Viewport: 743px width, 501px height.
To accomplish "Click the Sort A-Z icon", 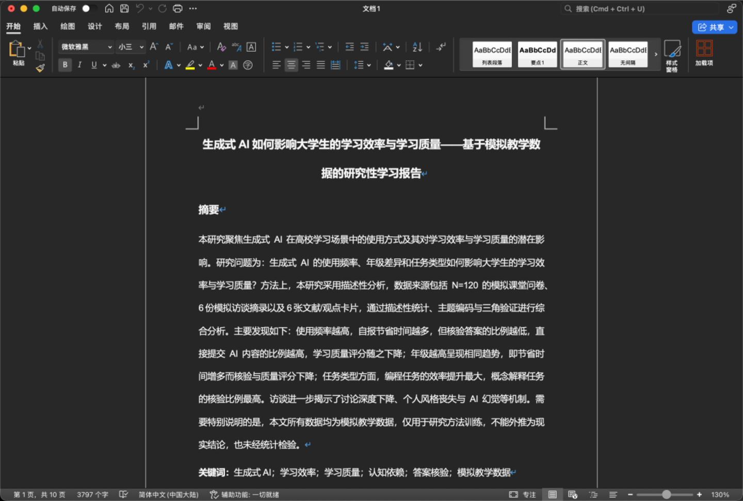I will click(x=417, y=47).
